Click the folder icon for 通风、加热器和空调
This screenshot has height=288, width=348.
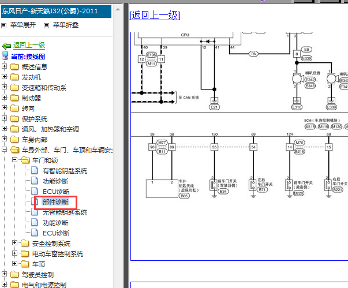pyautogui.click(x=14, y=129)
